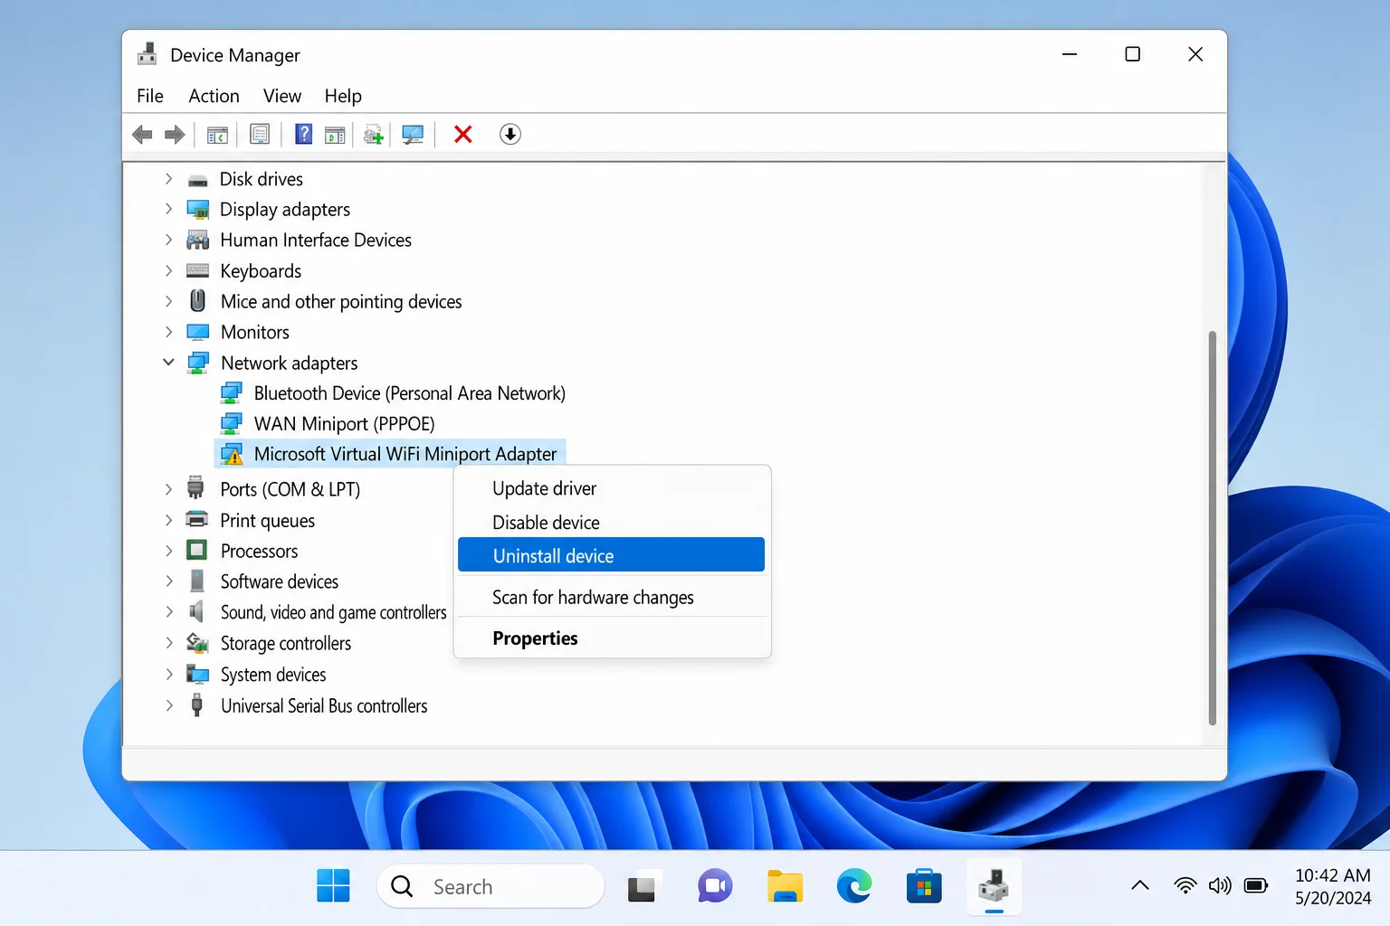Expand the System devices node
This screenshot has height=926, width=1390.
[x=168, y=675]
